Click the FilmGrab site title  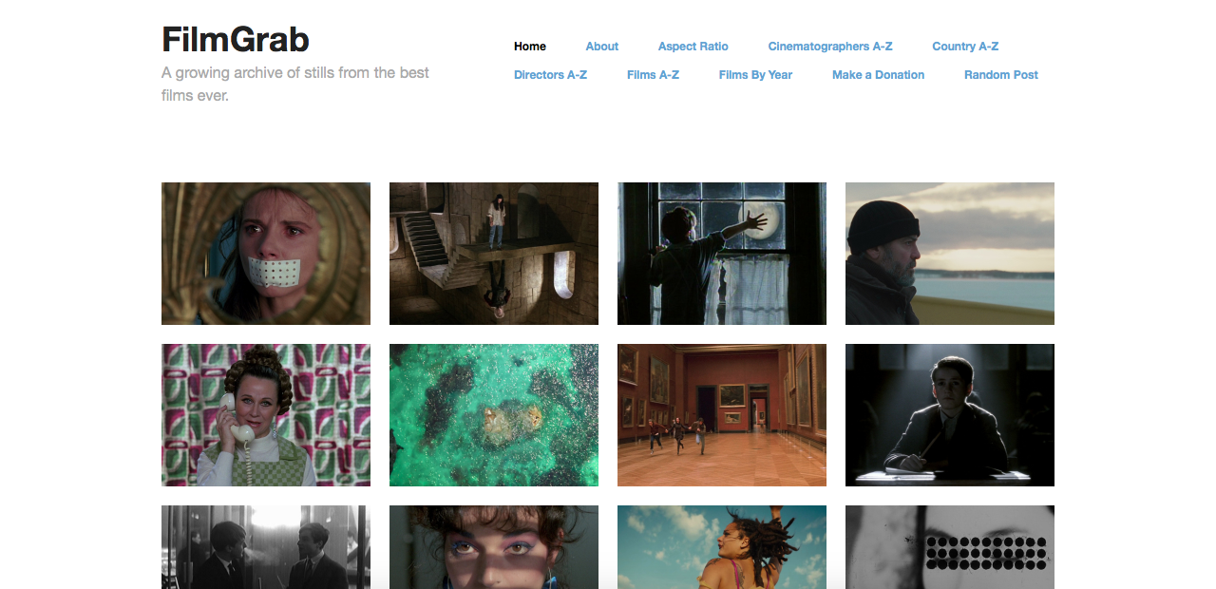click(x=236, y=40)
